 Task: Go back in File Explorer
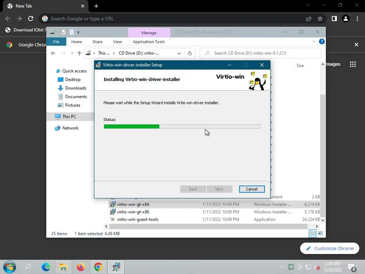[53, 53]
